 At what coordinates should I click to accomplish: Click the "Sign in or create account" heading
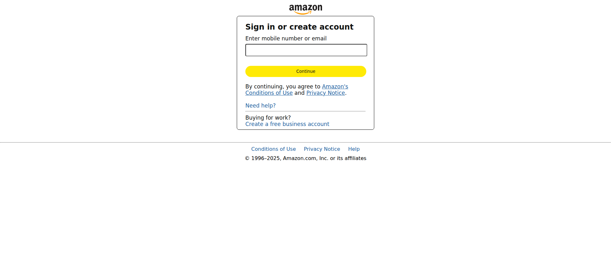299,27
